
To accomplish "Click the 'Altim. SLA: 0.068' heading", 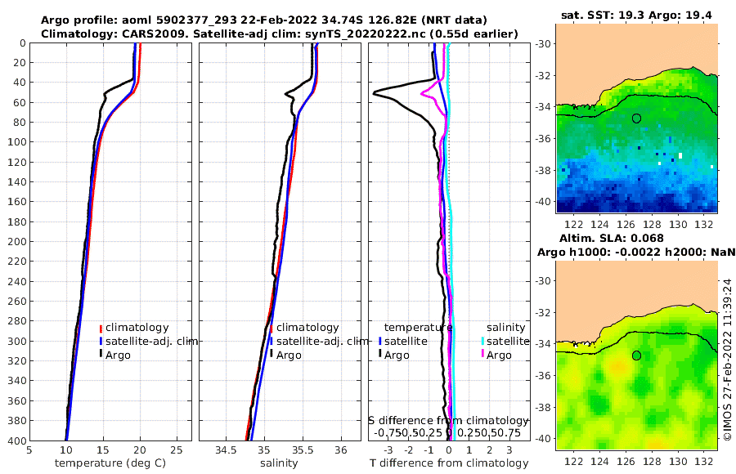I will [611, 238].
